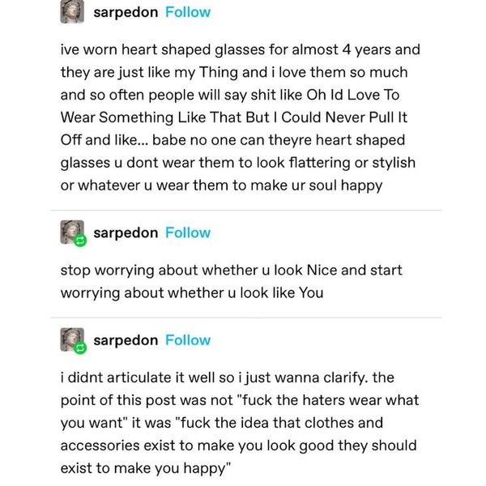Screen dimensions: 486x486
Task: Hit Follow on the 'i didnt articulate' reblog
Action: coord(187,340)
